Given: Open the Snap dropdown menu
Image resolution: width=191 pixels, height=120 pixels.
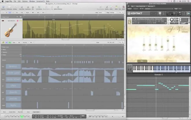Looking at the screenshot, I should click(x=102, y=12).
